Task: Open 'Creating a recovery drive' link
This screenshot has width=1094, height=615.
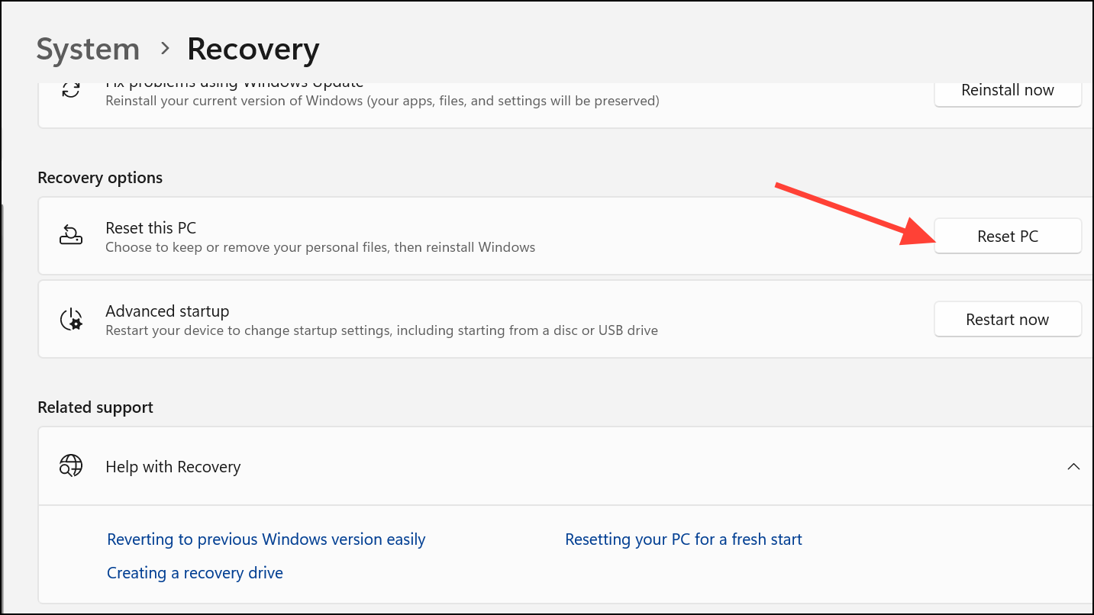Action: pyautogui.click(x=195, y=573)
